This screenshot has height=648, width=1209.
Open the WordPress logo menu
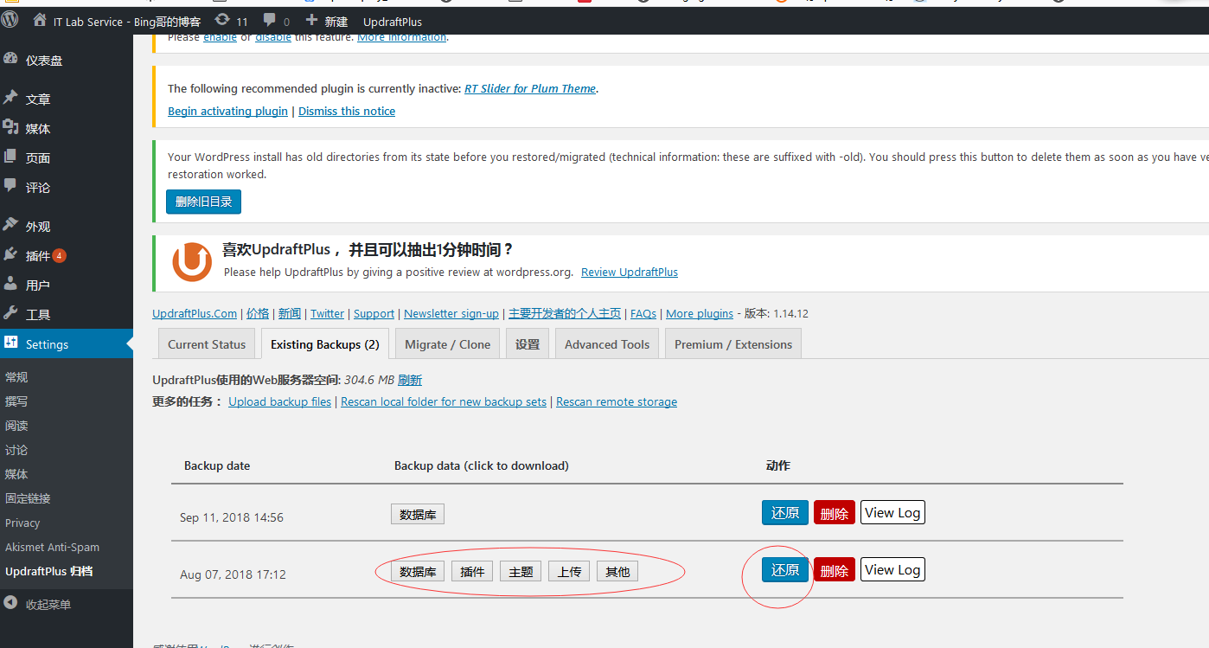point(10,21)
